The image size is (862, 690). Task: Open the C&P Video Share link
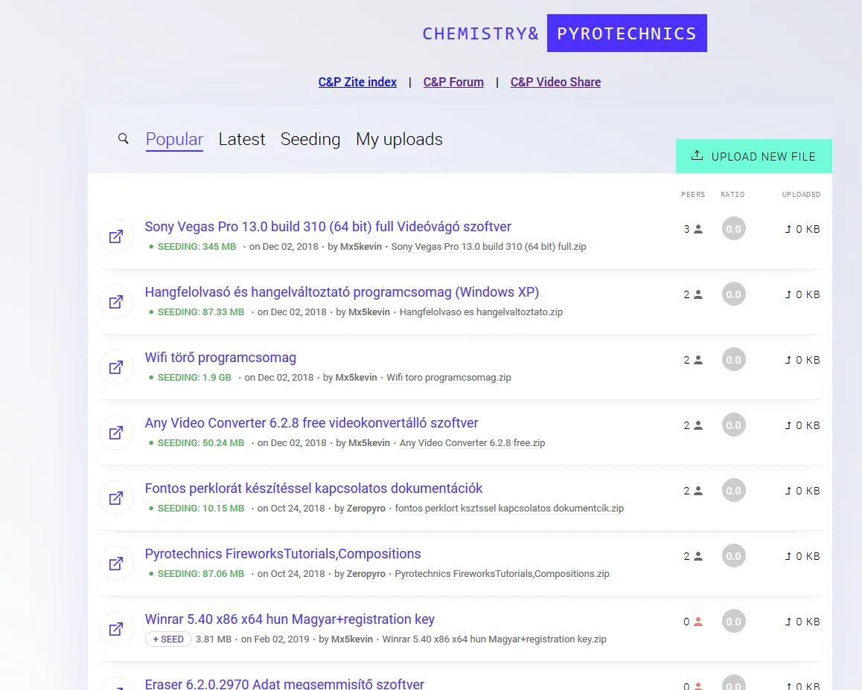pyautogui.click(x=555, y=82)
